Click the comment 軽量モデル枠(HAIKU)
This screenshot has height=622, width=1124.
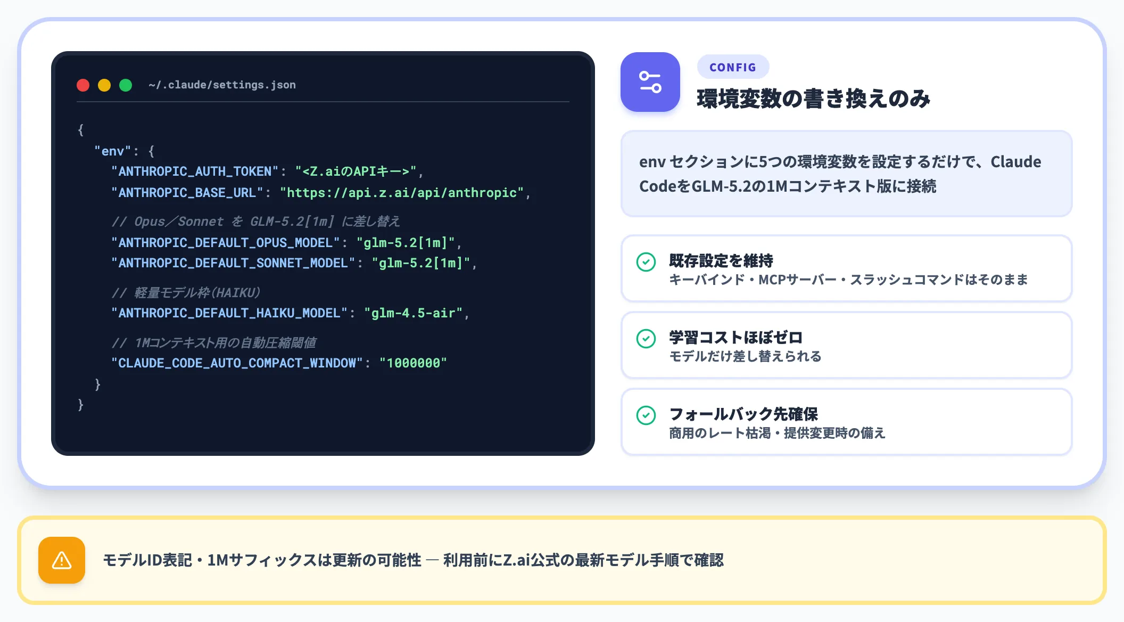(186, 293)
